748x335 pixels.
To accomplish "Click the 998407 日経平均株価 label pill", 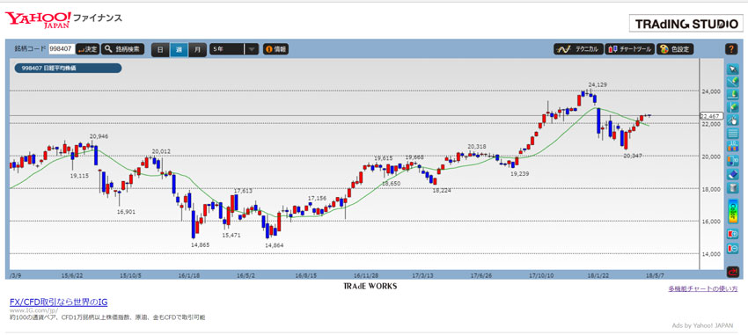I will click(68, 69).
